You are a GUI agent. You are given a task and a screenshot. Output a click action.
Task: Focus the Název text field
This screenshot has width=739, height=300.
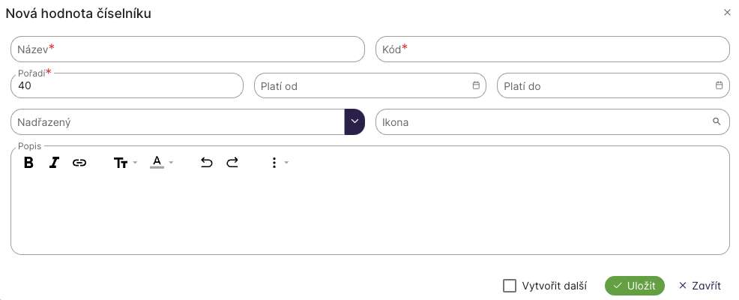click(187, 49)
